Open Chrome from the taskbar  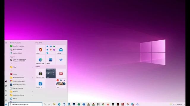point(103,104)
